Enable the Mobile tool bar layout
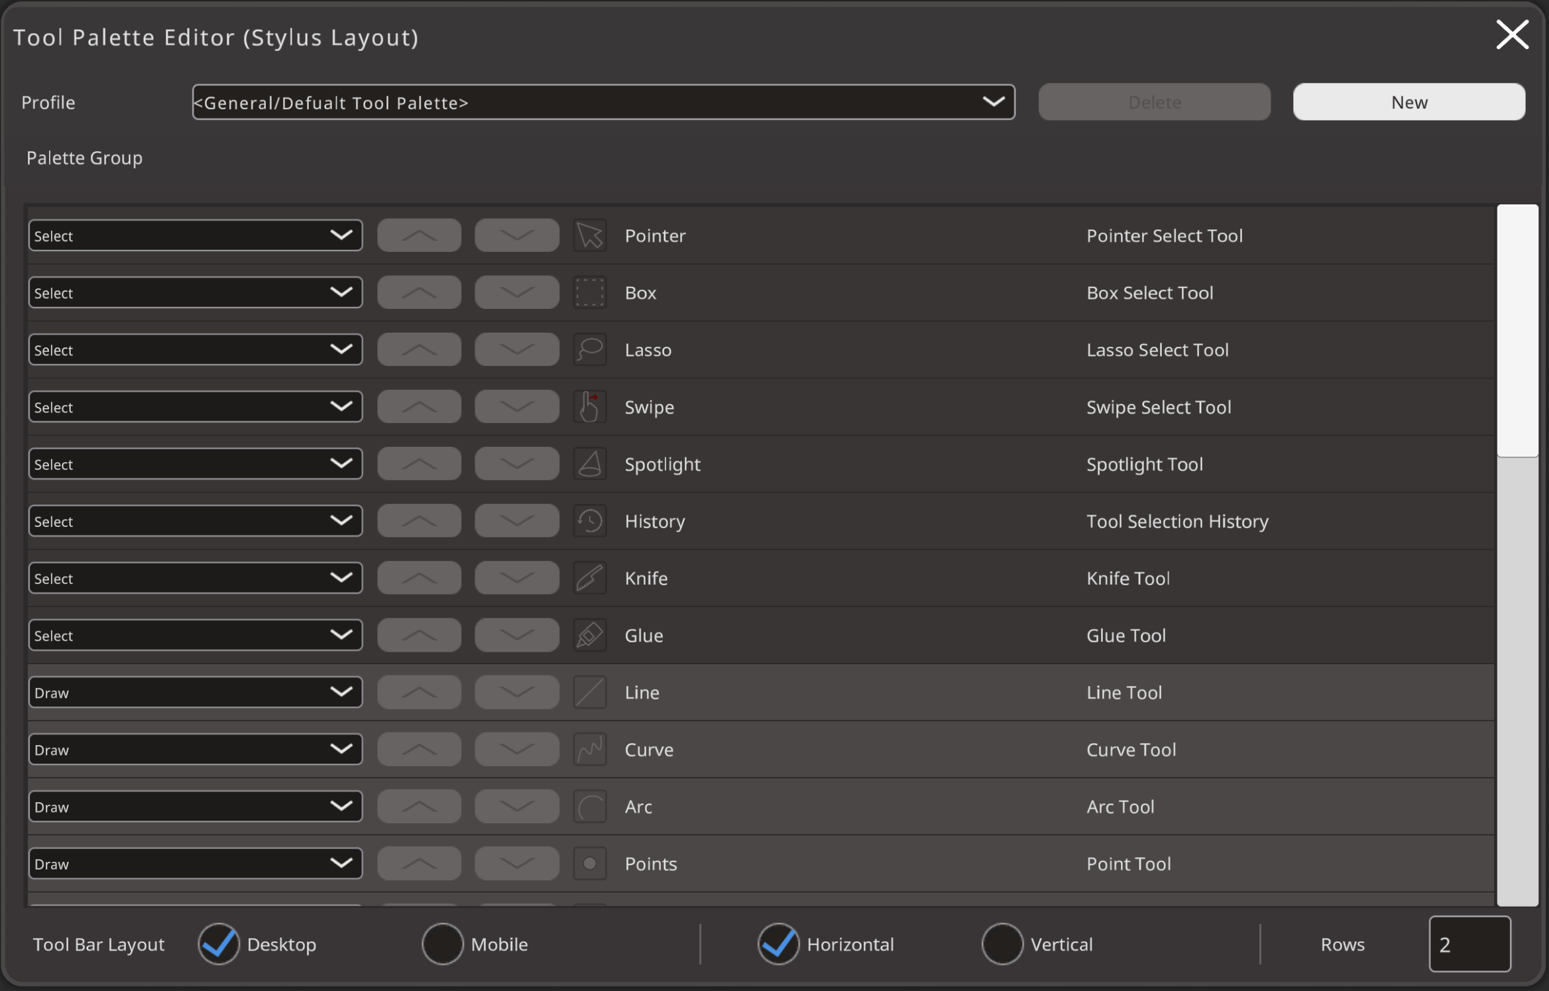Viewport: 1549px width, 991px height. pyautogui.click(x=442, y=944)
